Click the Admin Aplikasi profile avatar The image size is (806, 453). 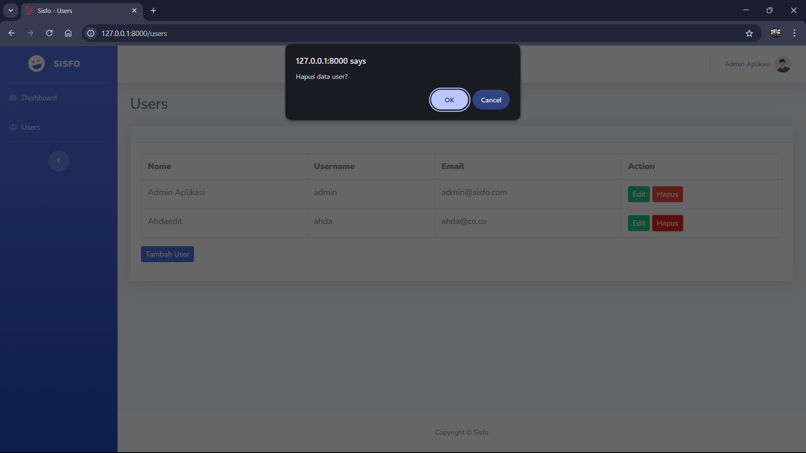pyautogui.click(x=782, y=64)
